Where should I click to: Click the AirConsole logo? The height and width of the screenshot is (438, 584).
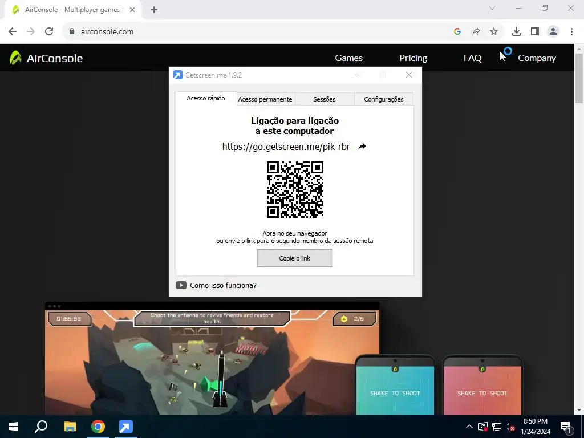pyautogui.click(x=46, y=58)
